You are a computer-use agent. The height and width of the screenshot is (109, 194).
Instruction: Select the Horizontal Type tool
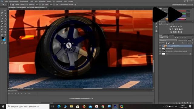[x=5, y=29]
